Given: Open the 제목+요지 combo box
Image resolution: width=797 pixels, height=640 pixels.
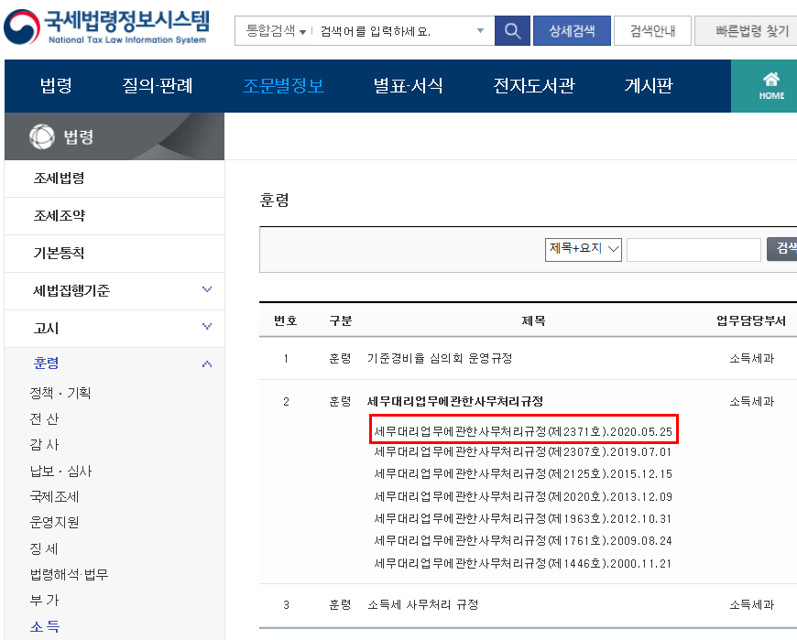Looking at the screenshot, I should point(583,249).
